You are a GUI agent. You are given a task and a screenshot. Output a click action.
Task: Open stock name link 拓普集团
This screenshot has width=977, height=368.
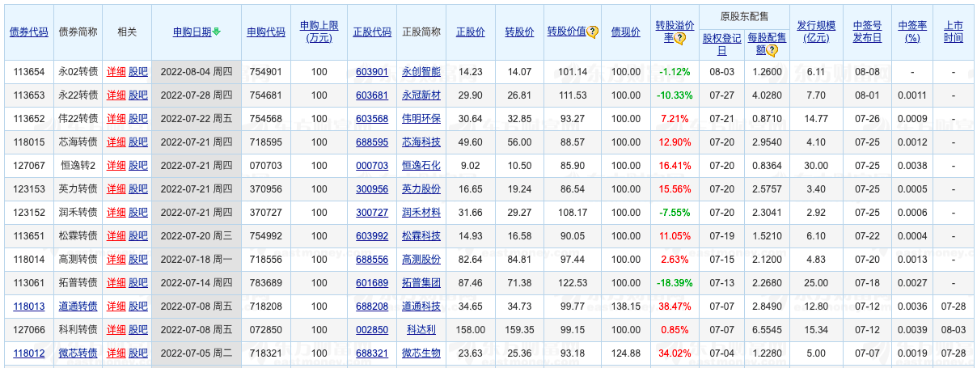click(421, 283)
